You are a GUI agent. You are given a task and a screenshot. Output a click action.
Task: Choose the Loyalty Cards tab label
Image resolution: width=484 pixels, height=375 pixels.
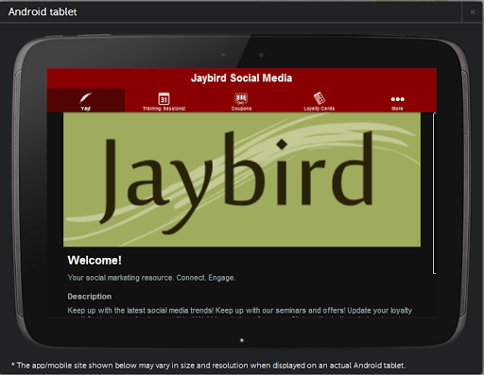click(x=320, y=109)
